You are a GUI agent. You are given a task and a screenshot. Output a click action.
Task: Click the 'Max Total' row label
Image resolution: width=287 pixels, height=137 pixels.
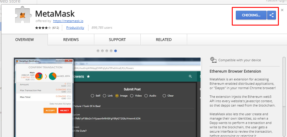click(25, 97)
